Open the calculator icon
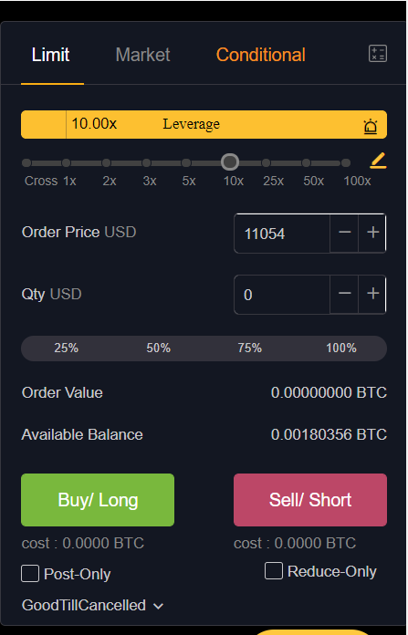 pyautogui.click(x=378, y=54)
